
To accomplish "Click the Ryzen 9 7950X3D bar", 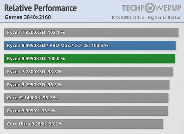I will 87,85.
